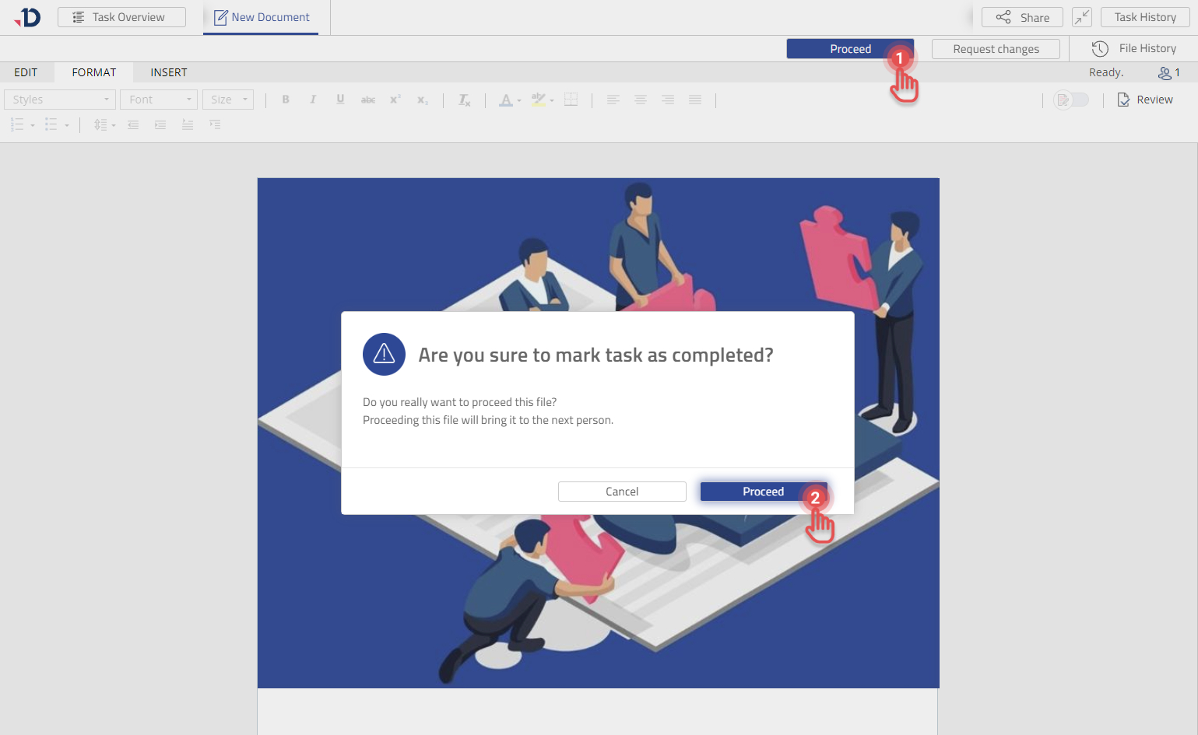The width and height of the screenshot is (1198, 735).
Task: Click the remove formatting icon
Action: (464, 100)
